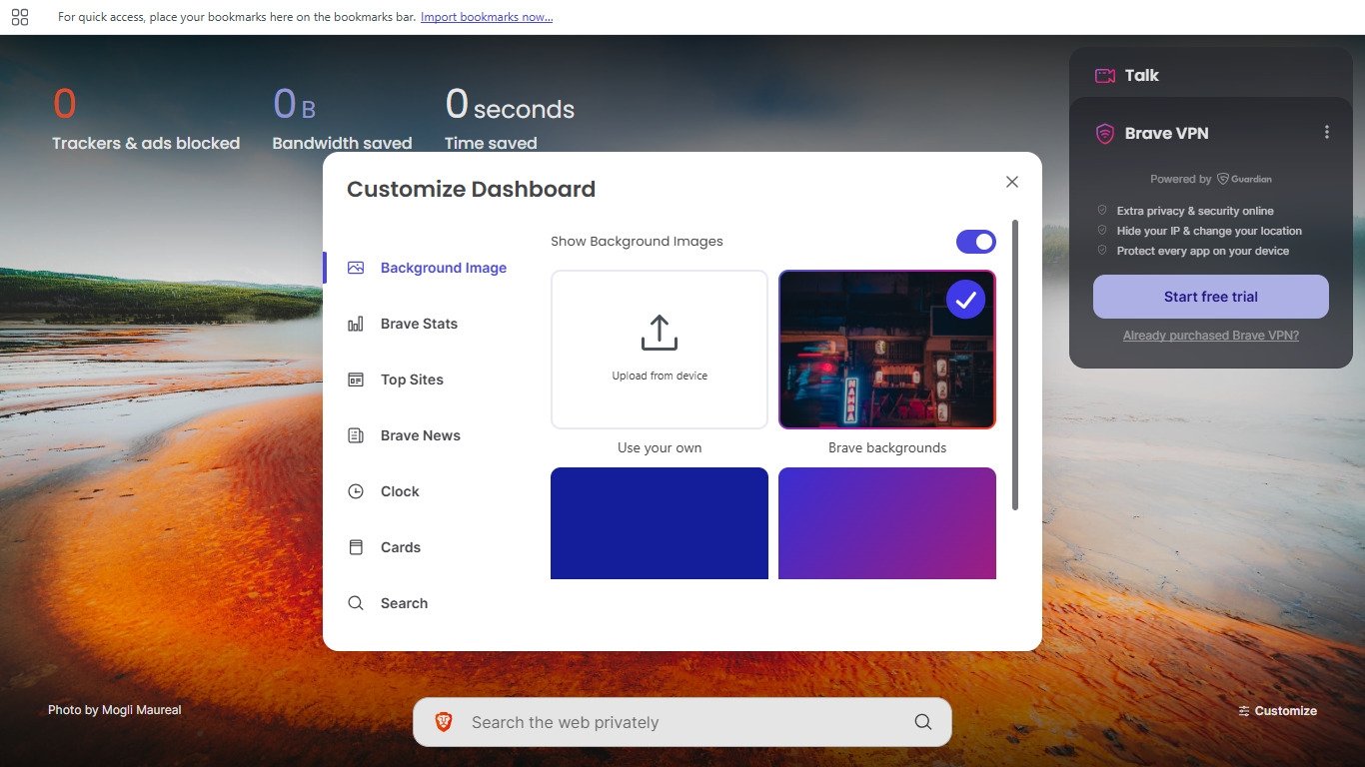
Task: Select the Brave backgrounds thumbnail
Action: point(887,350)
